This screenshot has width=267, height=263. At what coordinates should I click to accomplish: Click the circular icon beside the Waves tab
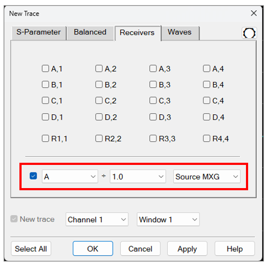249,33
